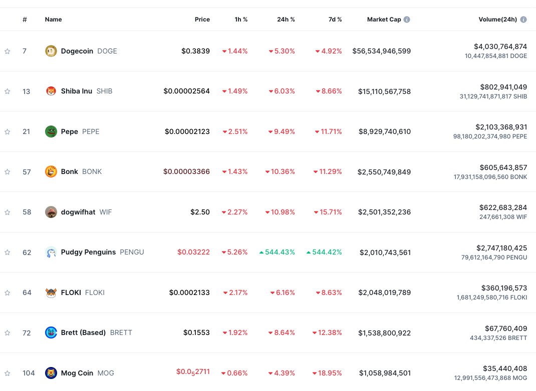Click the Pudgy Penguins logo
536x391 pixels.
51,252
